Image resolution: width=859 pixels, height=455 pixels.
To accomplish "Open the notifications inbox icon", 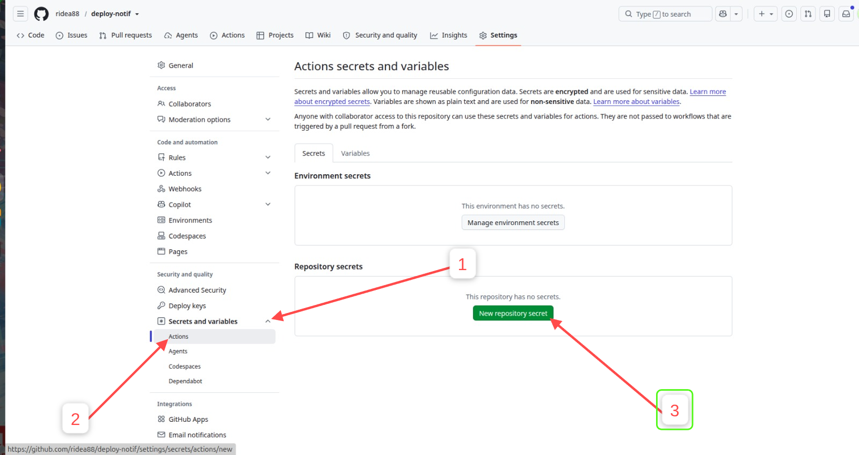I will coord(846,14).
